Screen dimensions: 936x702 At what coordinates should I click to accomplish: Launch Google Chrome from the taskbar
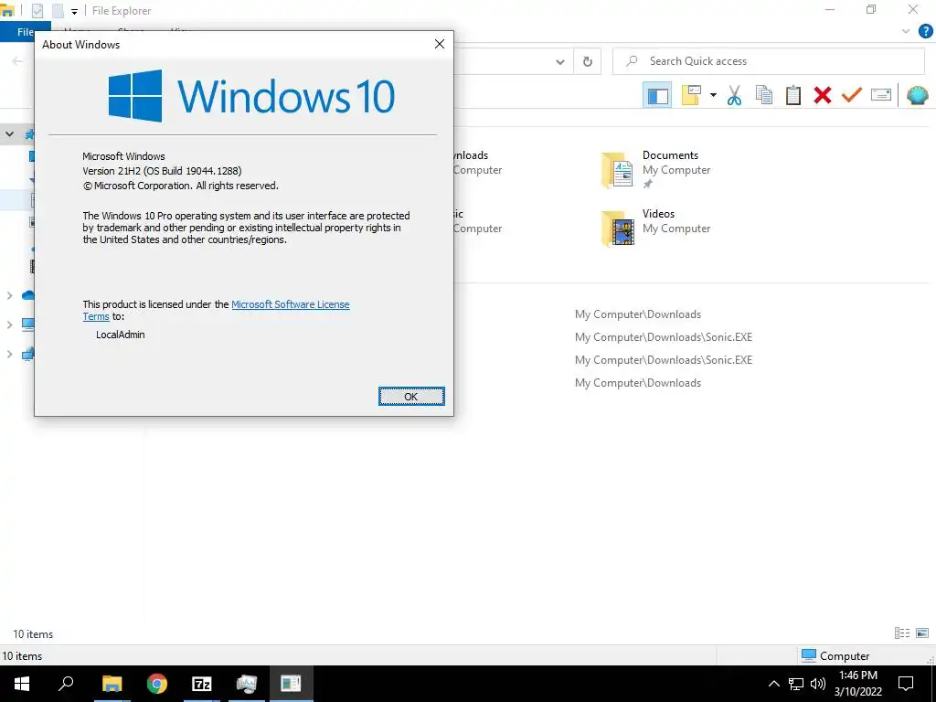[157, 684]
